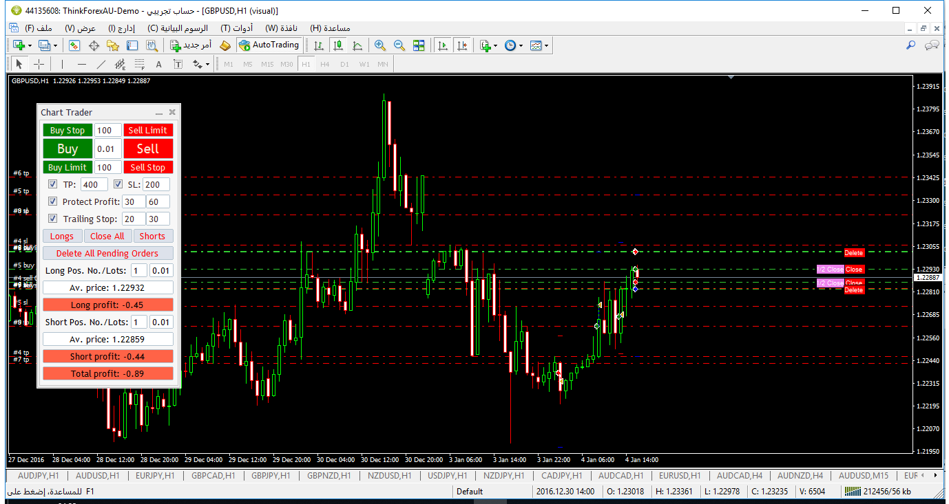Image resolution: width=949 pixels, height=504 pixels.
Task: Switch to the EURUSD,H1 chart tab
Action: [680, 475]
